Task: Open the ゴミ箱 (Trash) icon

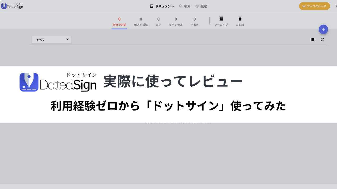Action: 240,18
